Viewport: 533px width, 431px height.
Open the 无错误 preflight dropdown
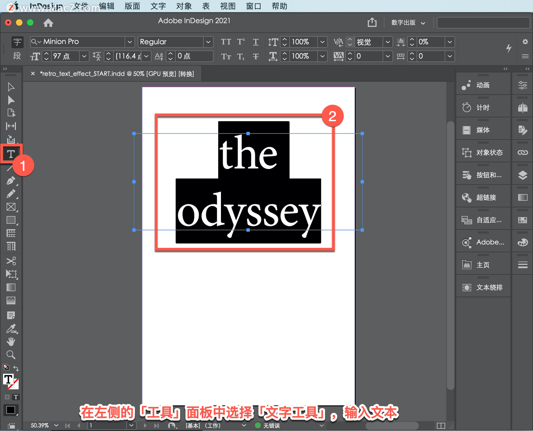tap(321, 425)
